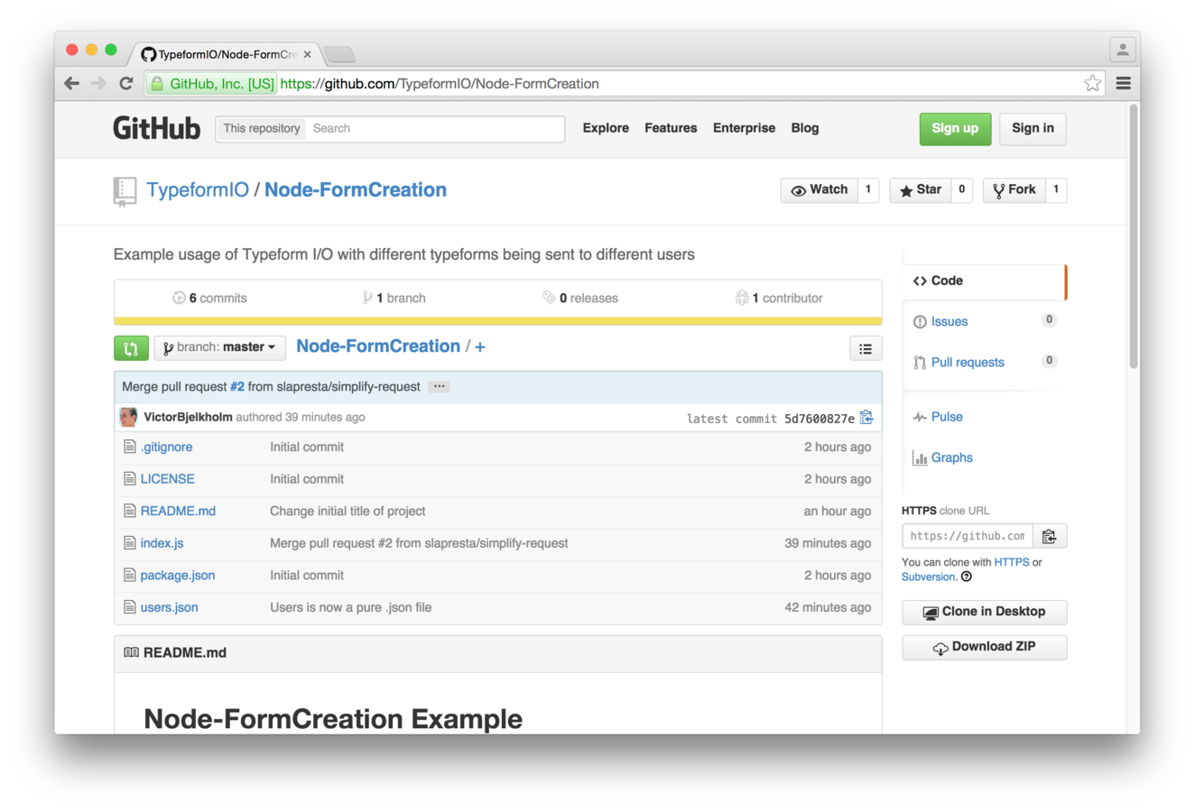Open the file list quick-jump icon
Screen dimensions: 1195x812
866,348
